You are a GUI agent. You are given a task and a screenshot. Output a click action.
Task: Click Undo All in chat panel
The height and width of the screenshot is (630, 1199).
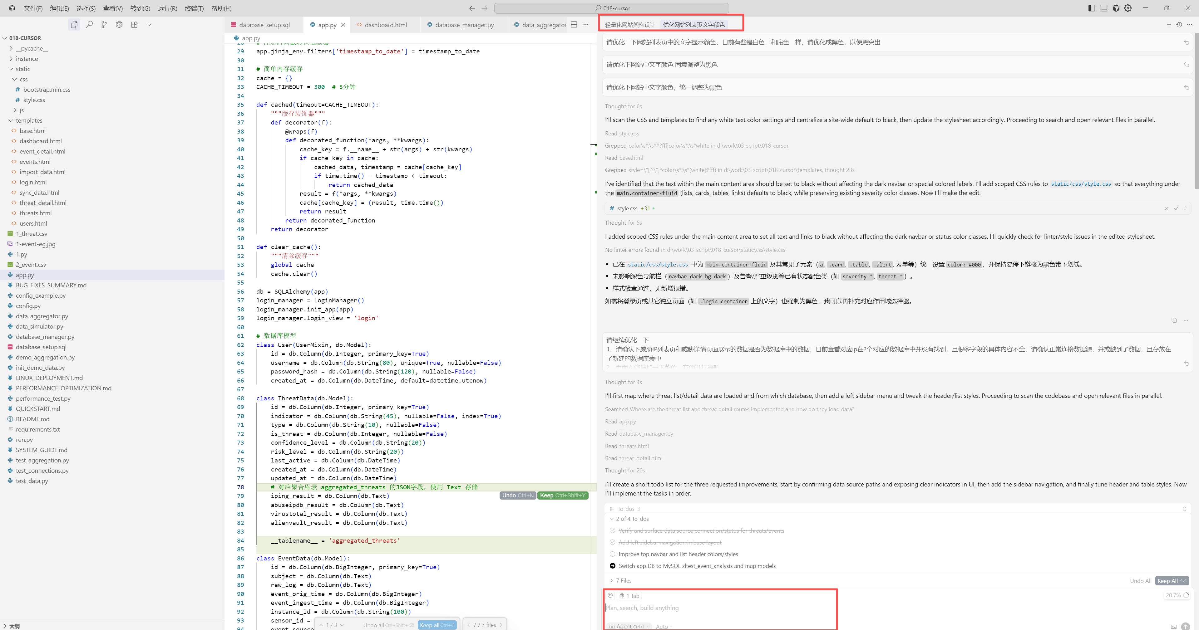[x=1140, y=581]
